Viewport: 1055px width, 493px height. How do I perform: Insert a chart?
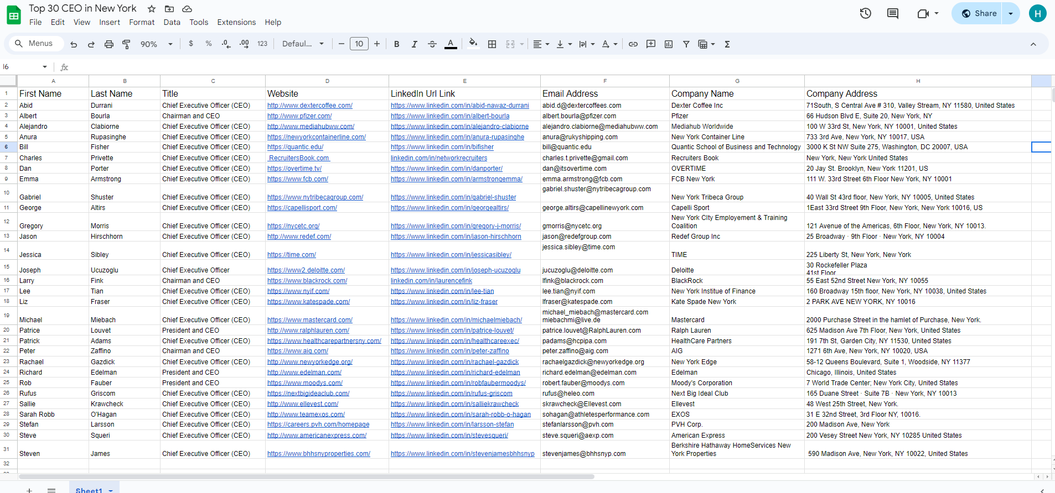coord(669,44)
